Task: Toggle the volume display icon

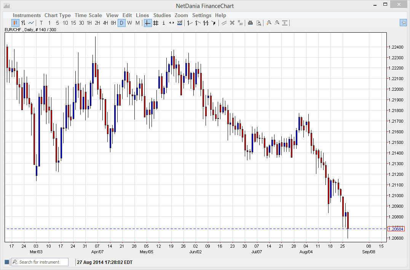Action: 180,23
